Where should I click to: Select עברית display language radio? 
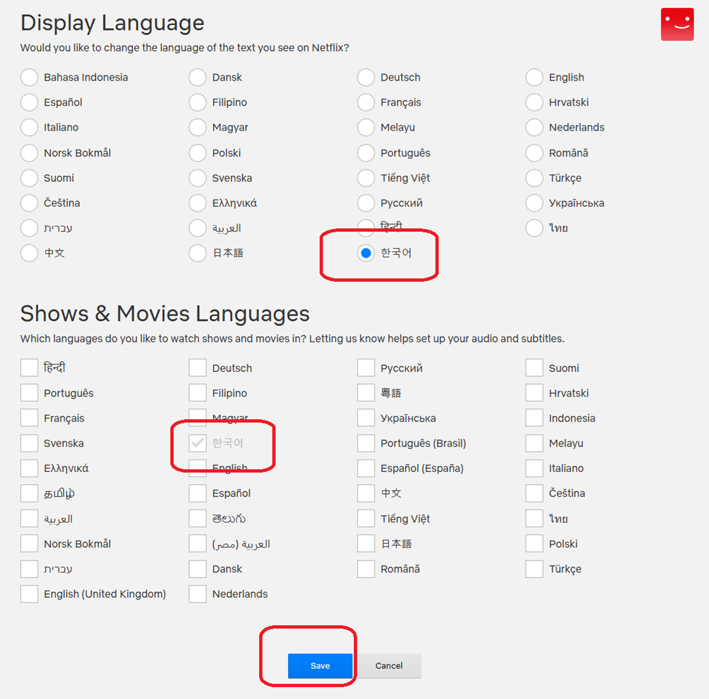click(29, 228)
